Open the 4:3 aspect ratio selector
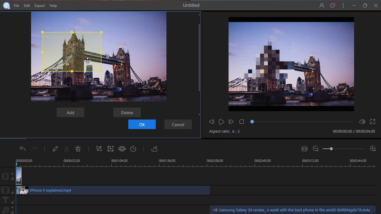 coord(236,131)
